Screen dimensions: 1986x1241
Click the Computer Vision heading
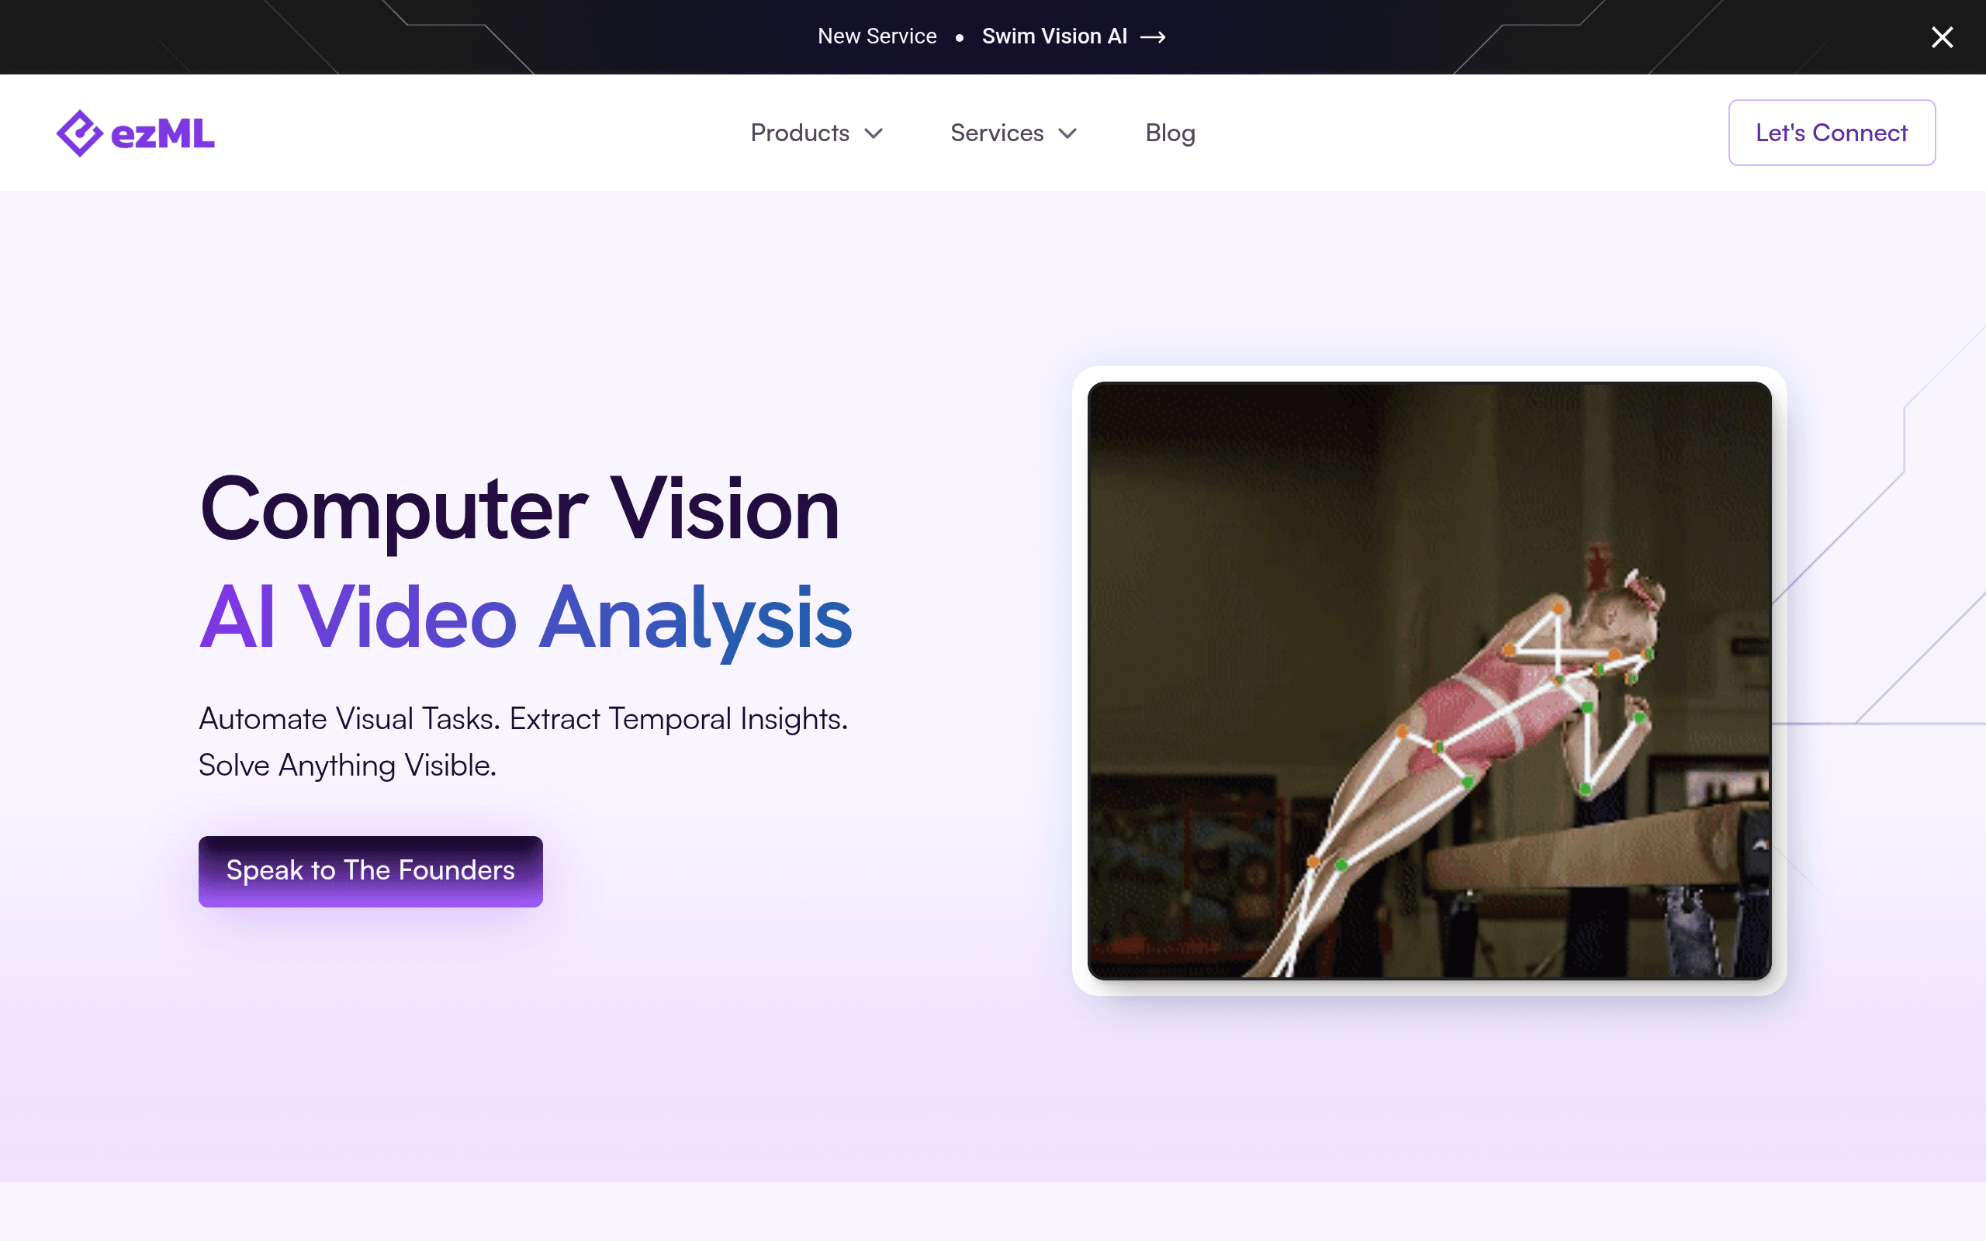(x=520, y=509)
